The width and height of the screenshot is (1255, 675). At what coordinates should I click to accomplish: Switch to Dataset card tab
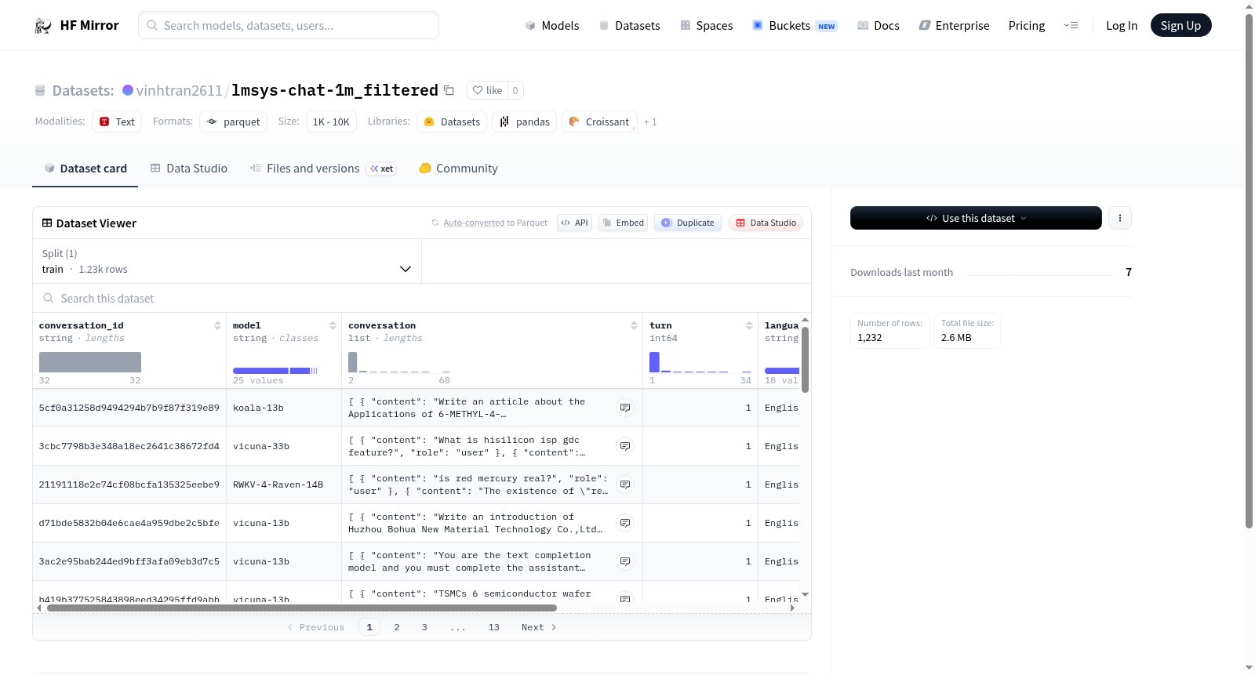pyautogui.click(x=85, y=169)
